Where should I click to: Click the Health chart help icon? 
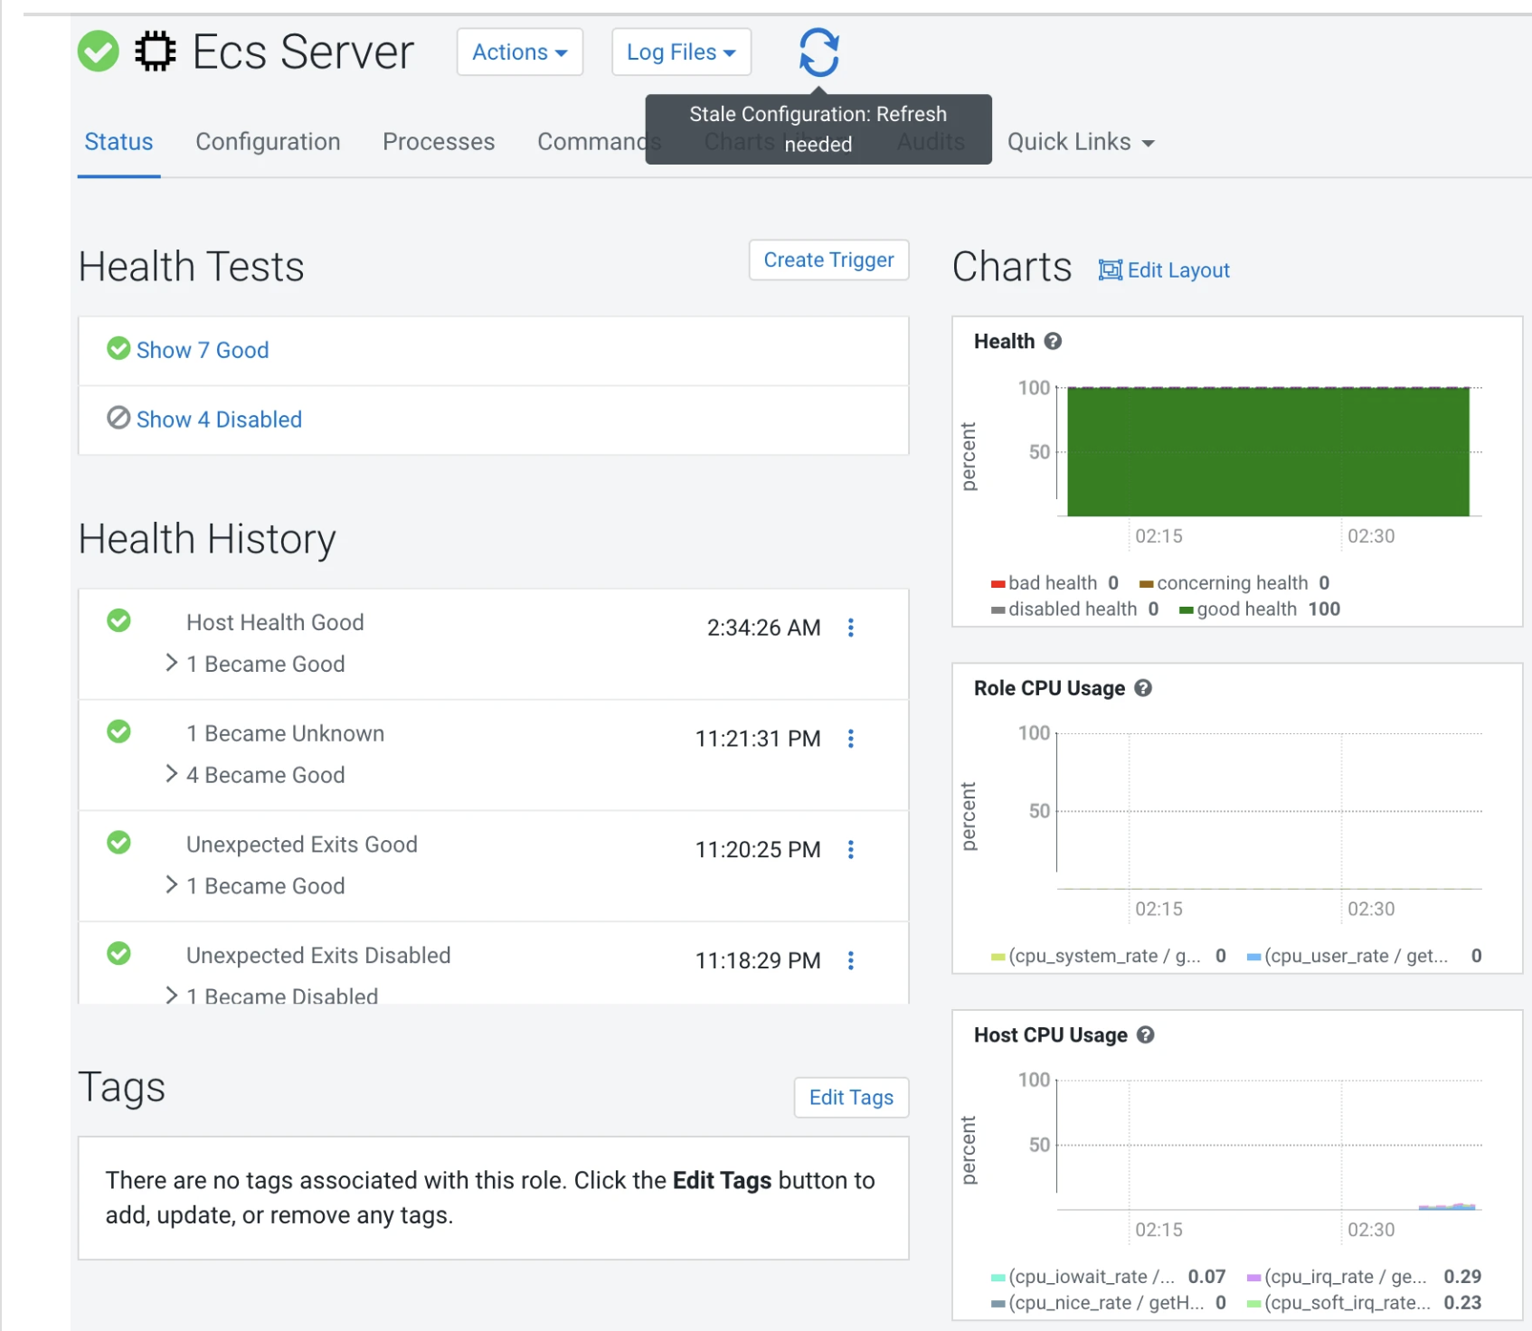[1053, 341]
